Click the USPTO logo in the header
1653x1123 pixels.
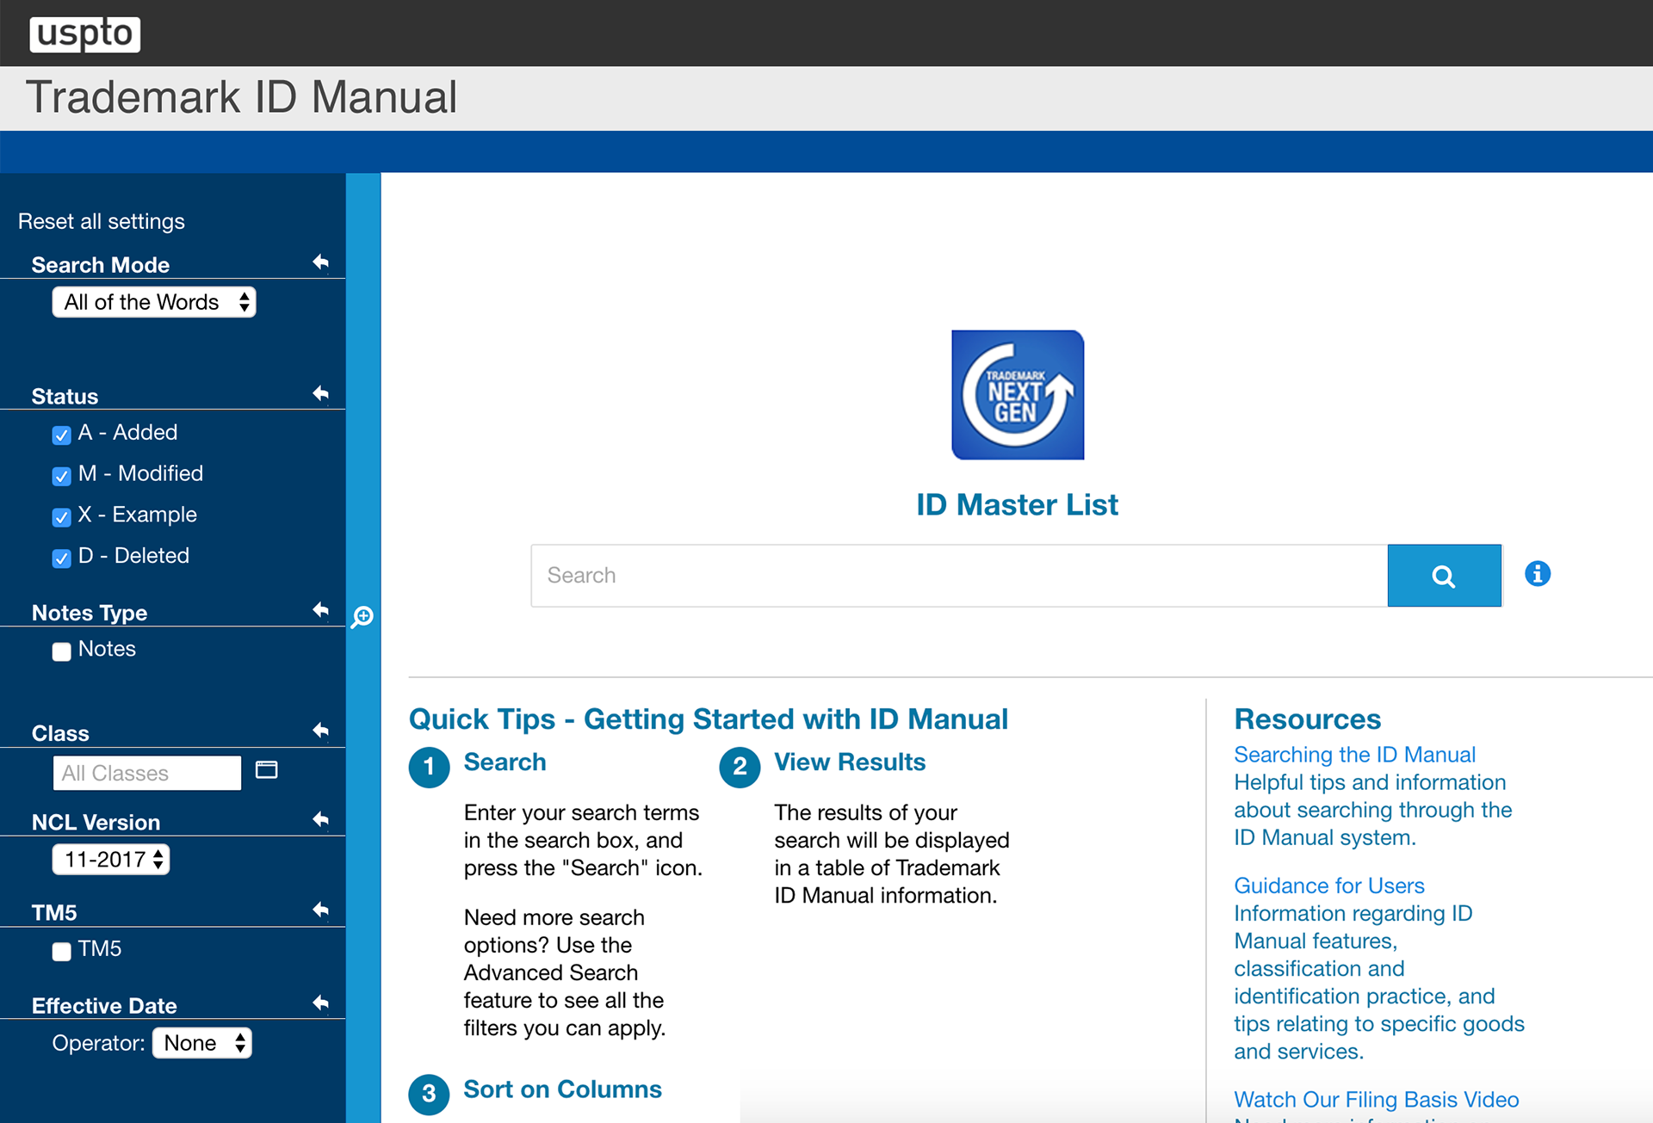[84, 34]
